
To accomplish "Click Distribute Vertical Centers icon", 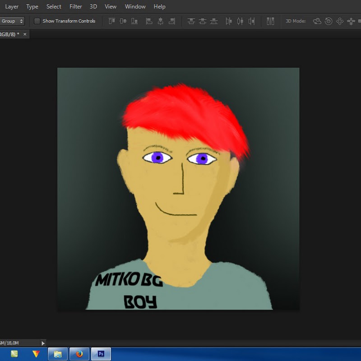I will click(x=202, y=21).
